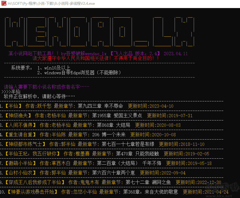Click chapter '第七十二章 漏网之鱼'

pyautogui.click(x=148, y=182)
